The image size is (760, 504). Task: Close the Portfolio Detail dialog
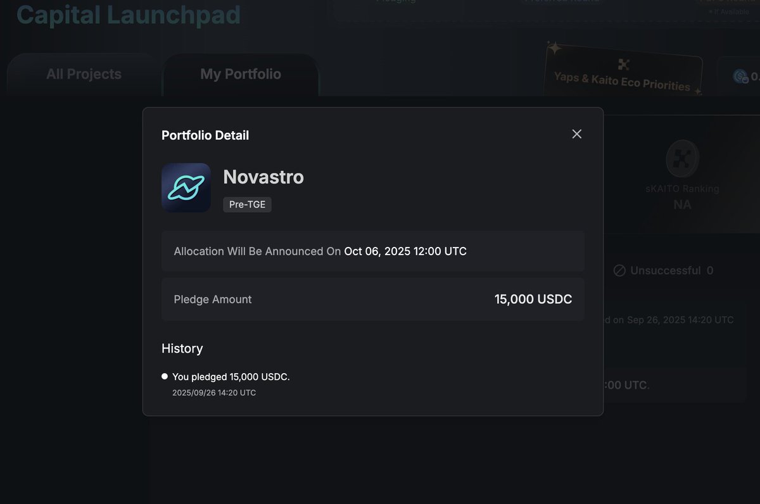point(576,134)
